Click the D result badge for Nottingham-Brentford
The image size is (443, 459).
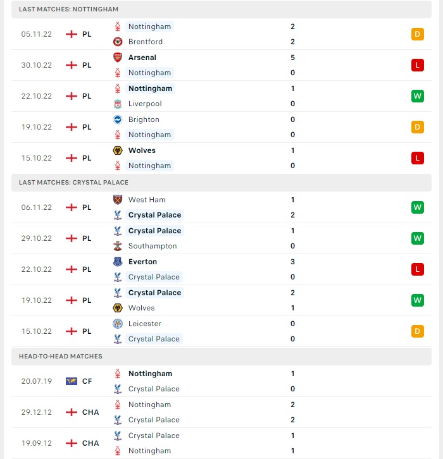pos(418,34)
